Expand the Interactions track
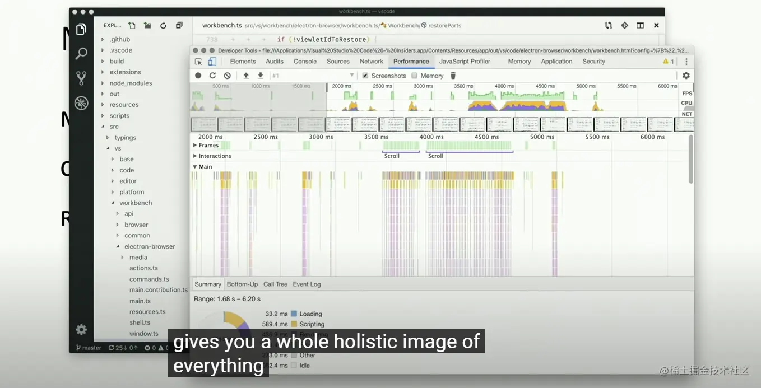Viewport: 761px width, 388px height. (x=195, y=156)
